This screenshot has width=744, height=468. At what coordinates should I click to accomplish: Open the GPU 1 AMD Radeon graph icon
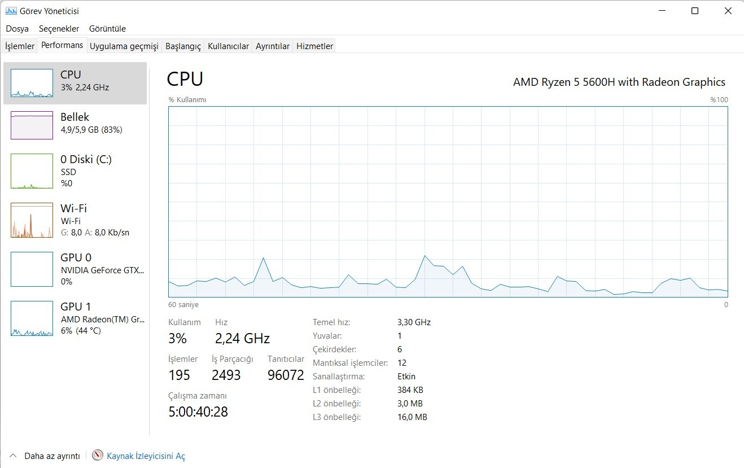click(x=32, y=318)
